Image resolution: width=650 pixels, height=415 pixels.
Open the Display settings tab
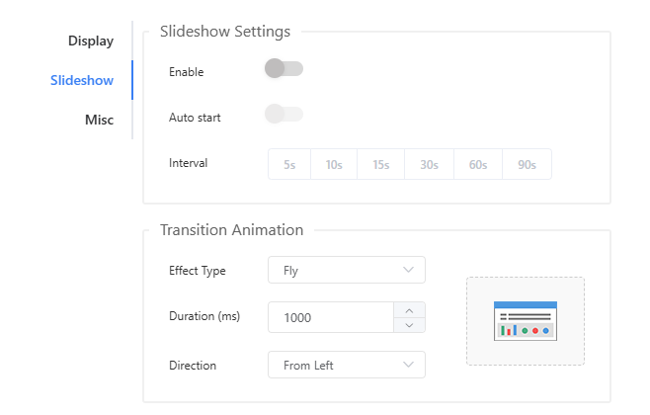coord(90,41)
